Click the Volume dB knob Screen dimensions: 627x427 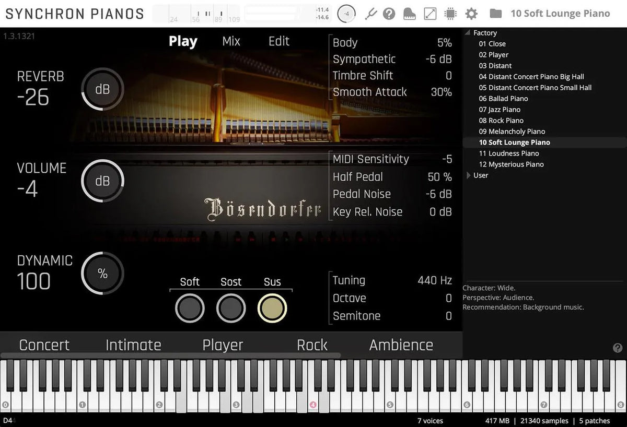click(102, 181)
